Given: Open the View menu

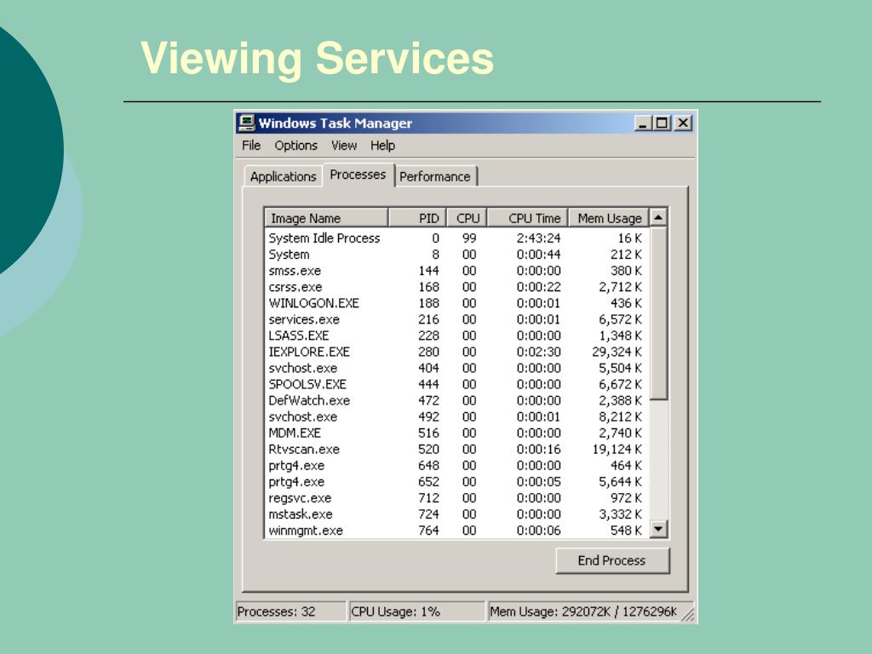Looking at the screenshot, I should [344, 146].
